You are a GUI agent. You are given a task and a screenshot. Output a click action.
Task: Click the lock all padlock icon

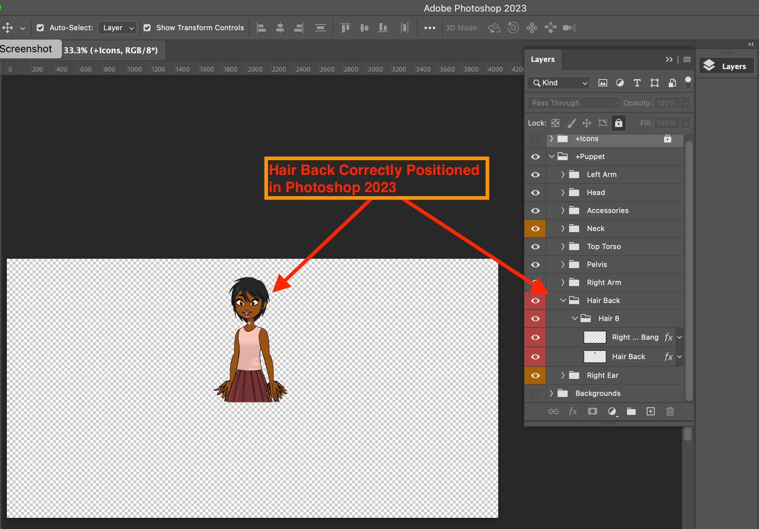coord(618,123)
